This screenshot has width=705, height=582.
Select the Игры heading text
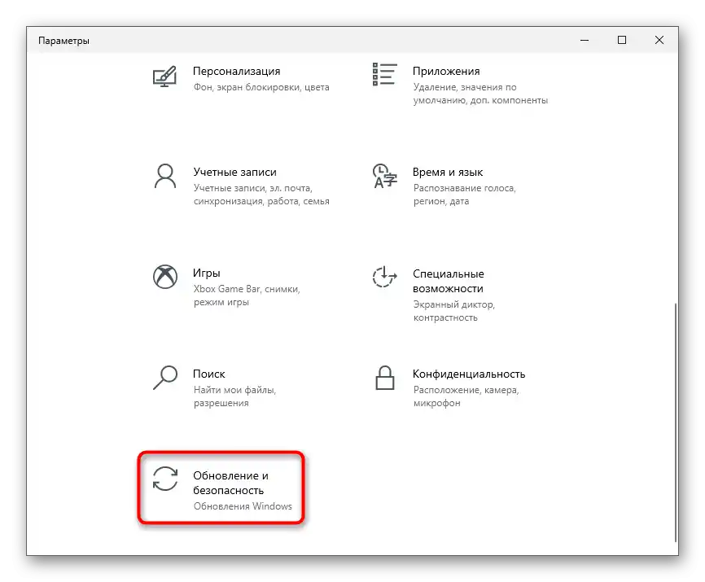pos(207,273)
